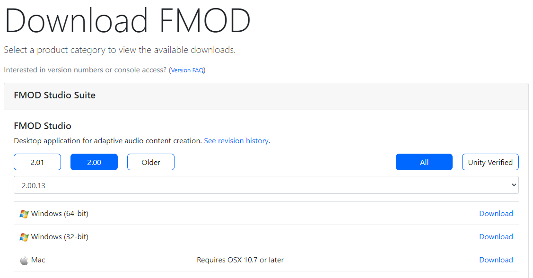Select the FMOD Studio heading

pyautogui.click(x=43, y=126)
